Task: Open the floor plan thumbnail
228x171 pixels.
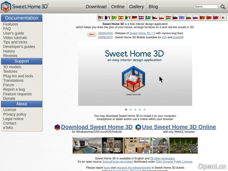Action: click(x=138, y=145)
